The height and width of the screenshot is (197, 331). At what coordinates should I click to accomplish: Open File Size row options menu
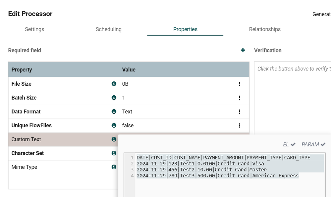[x=240, y=84]
